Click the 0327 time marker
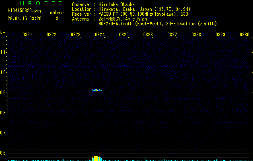The height and width of the screenshot is (161, 253). [x=172, y=35]
